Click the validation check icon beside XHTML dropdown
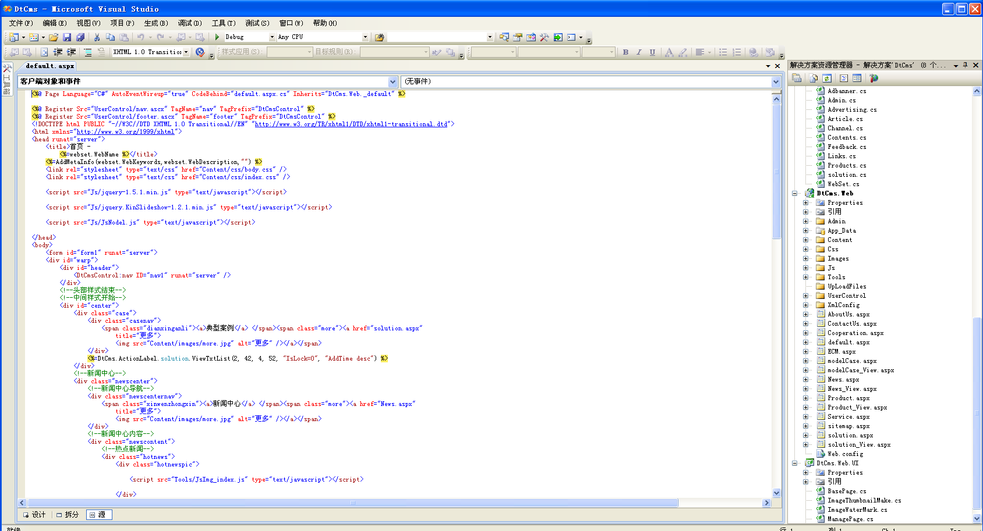The width and height of the screenshot is (983, 531). 200,52
